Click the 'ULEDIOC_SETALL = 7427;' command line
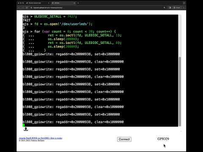The width and height of the screenshot is (203, 152). click(x=49, y=16)
